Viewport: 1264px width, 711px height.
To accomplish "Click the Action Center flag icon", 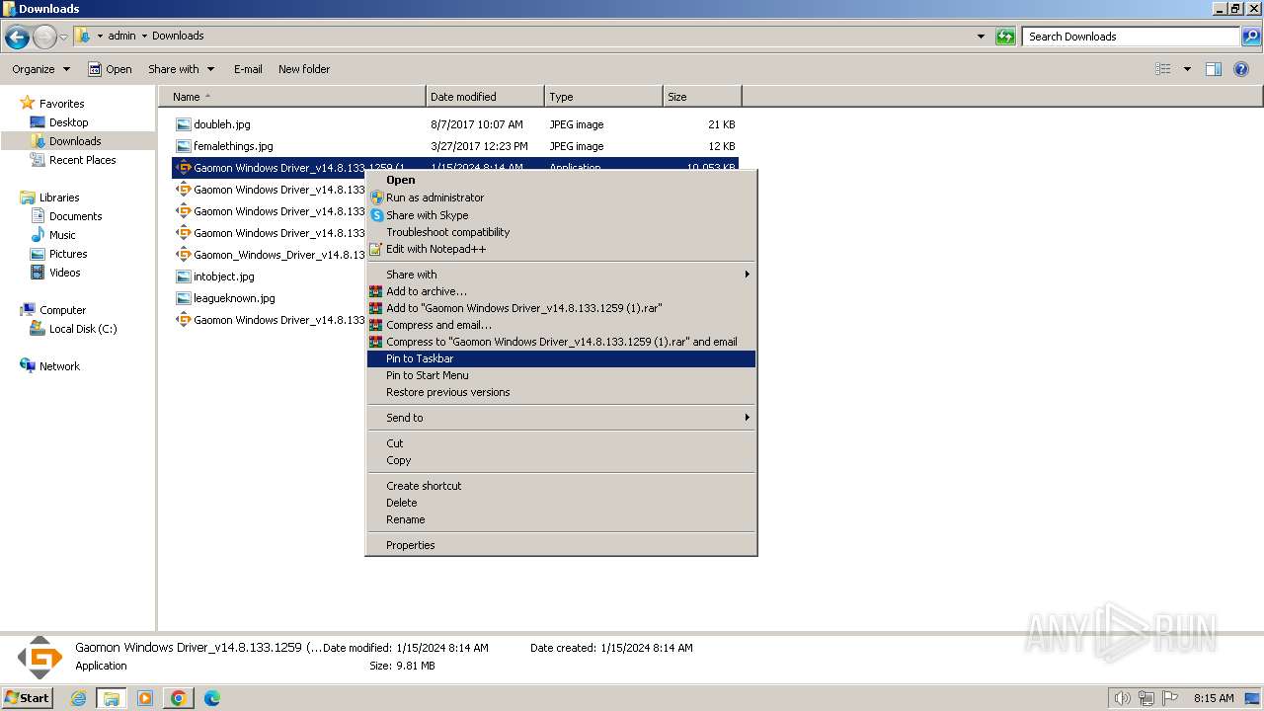I will pyautogui.click(x=1169, y=698).
